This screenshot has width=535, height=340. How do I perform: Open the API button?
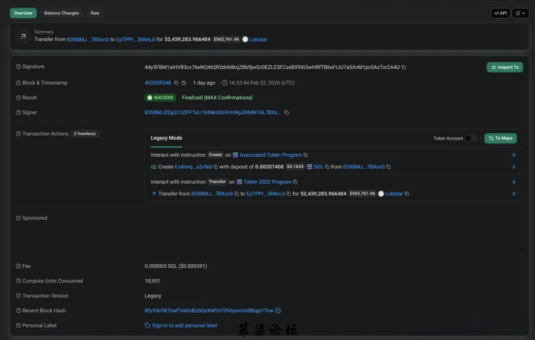pos(500,13)
